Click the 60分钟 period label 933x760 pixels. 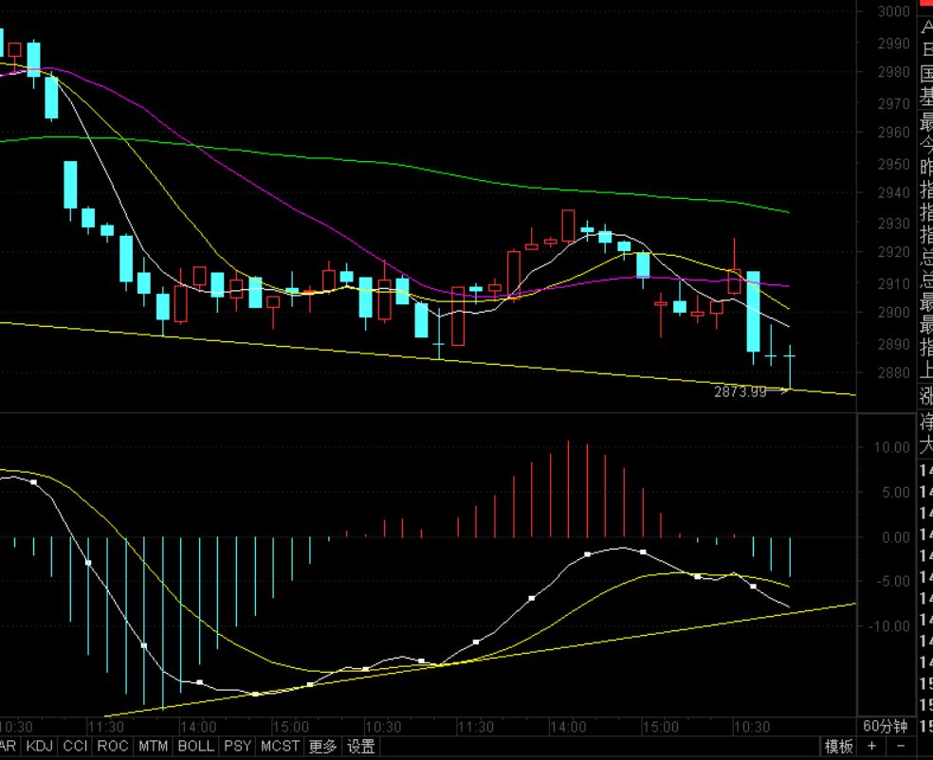885,726
